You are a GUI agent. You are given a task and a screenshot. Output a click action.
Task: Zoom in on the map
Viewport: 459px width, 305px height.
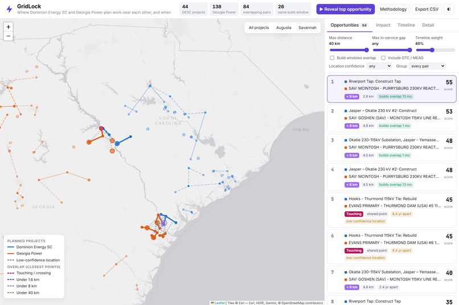(x=8, y=27)
